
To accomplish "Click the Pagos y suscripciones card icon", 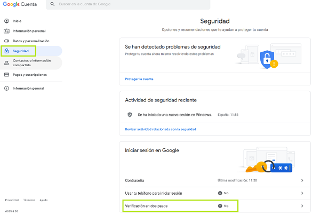I will [6, 75].
